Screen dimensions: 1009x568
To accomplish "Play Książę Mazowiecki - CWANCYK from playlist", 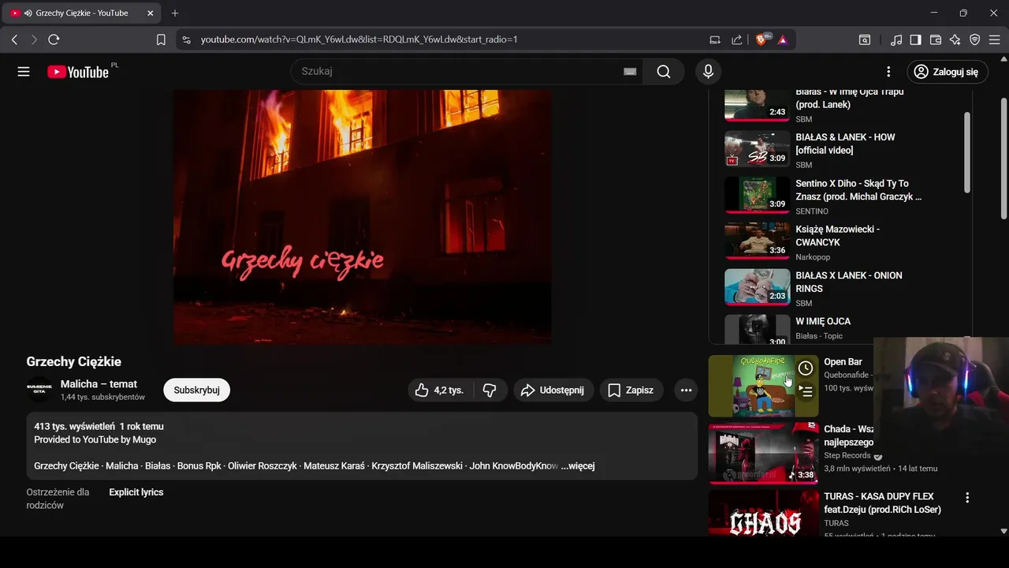I will tap(838, 236).
